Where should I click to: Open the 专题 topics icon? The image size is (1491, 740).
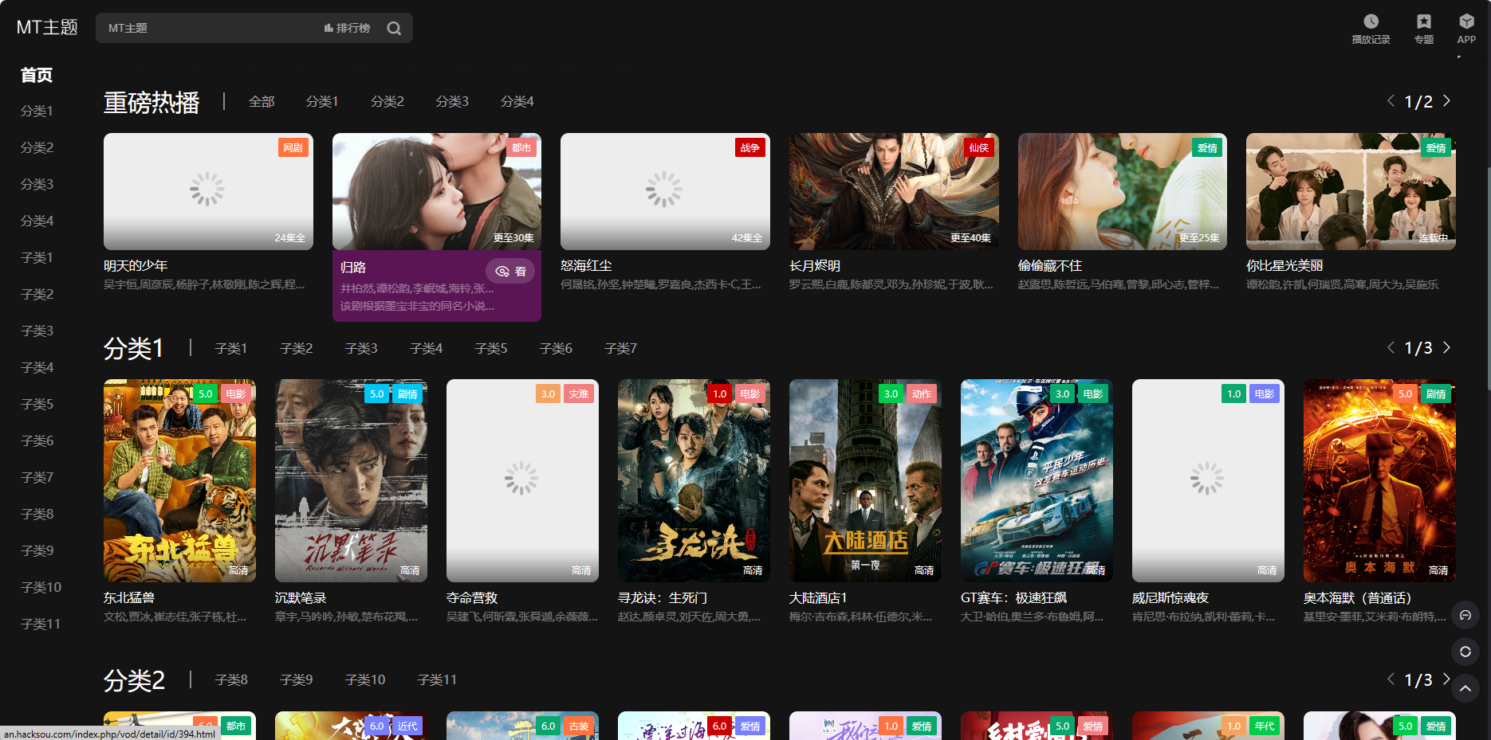pos(1424,29)
